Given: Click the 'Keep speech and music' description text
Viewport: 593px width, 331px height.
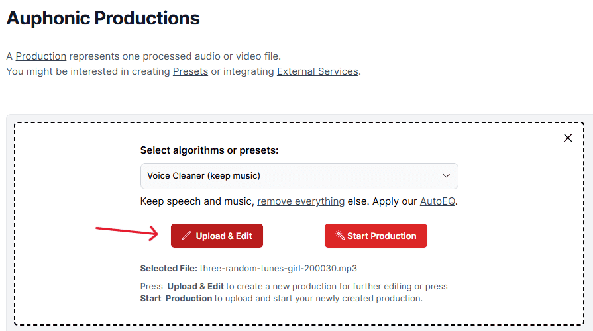Looking at the screenshot, I should tap(196, 201).
